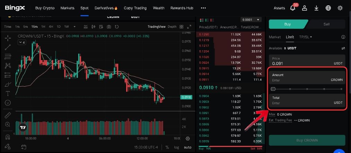This screenshot has height=153, width=351.
Task: Select the zoom in tool
Action: 8,124
